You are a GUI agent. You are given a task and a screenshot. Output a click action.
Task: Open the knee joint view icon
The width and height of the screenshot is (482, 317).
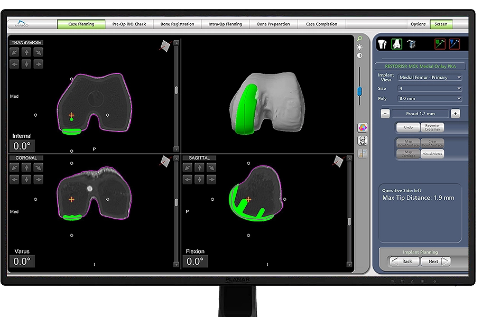(x=363, y=141)
